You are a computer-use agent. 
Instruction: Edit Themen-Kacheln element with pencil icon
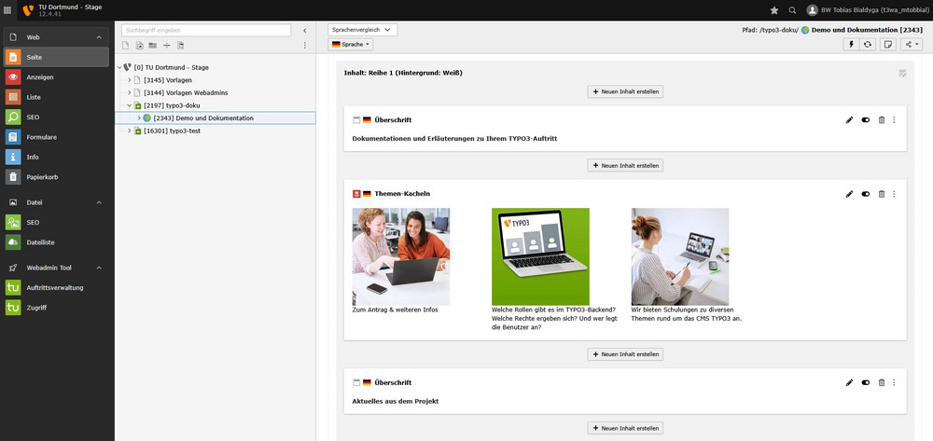(x=849, y=194)
